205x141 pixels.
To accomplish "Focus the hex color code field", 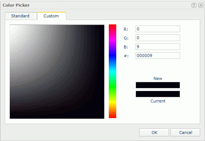I will click(x=158, y=56).
